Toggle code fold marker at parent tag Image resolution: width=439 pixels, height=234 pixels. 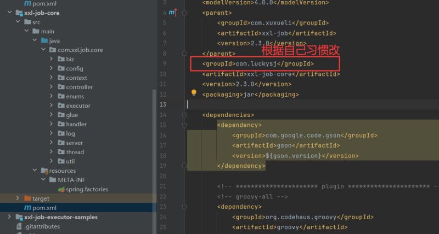click(x=184, y=13)
